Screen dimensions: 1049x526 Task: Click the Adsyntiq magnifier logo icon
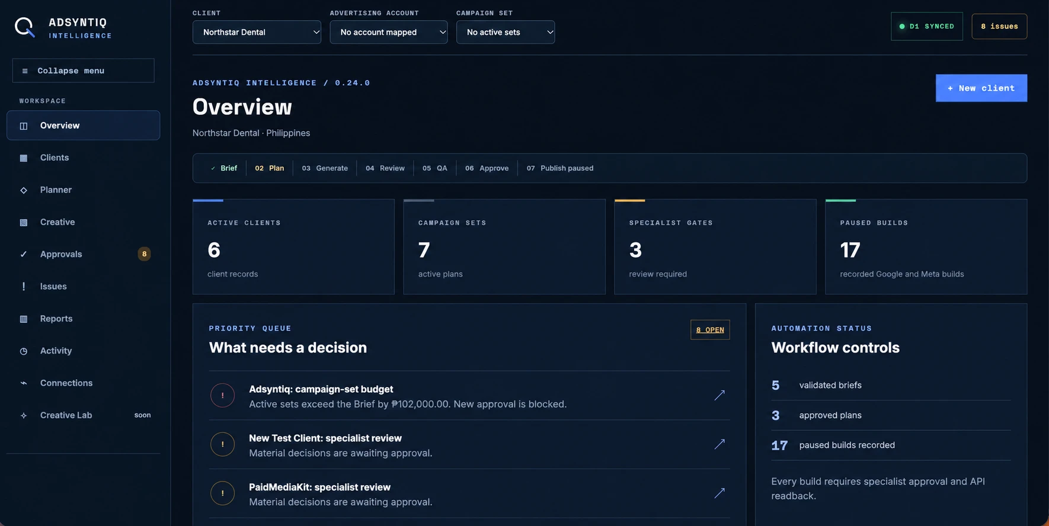tap(25, 27)
